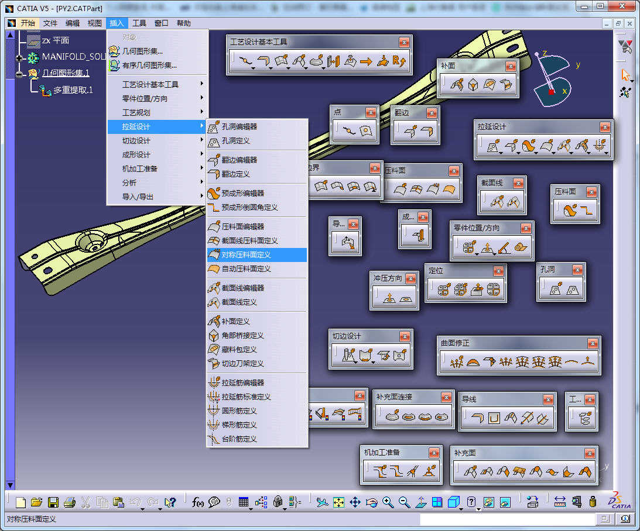
Task: Close the 拉延设计 toolbar
Action: point(605,127)
